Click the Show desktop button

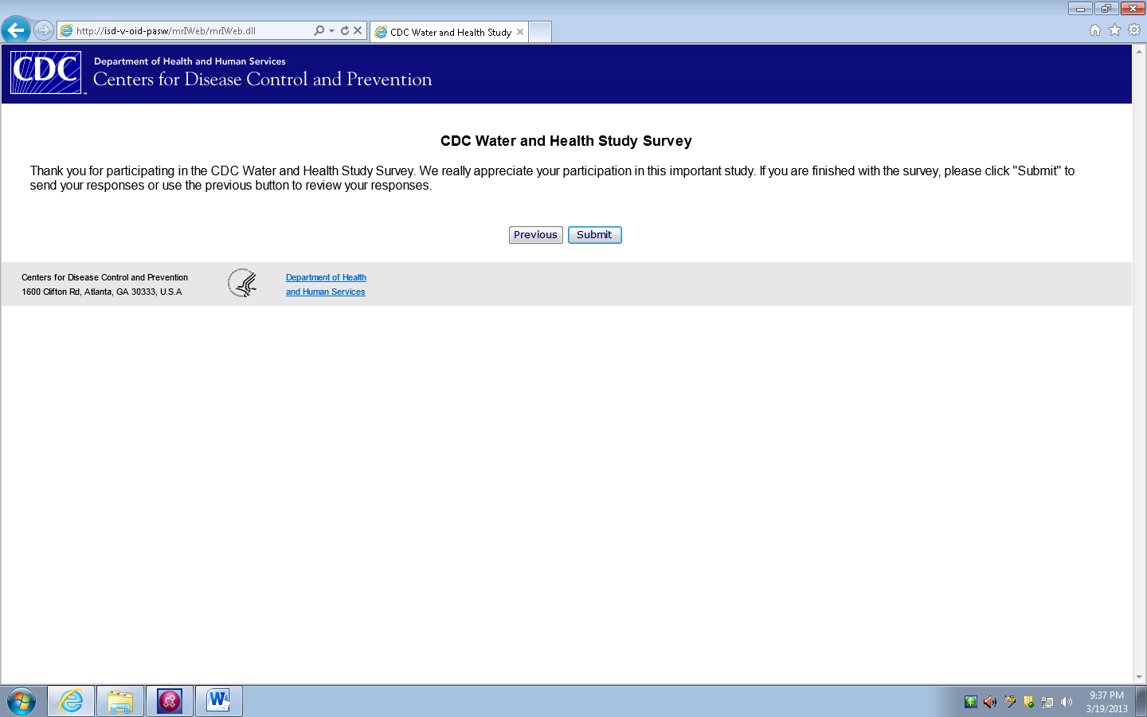[x=1141, y=702]
